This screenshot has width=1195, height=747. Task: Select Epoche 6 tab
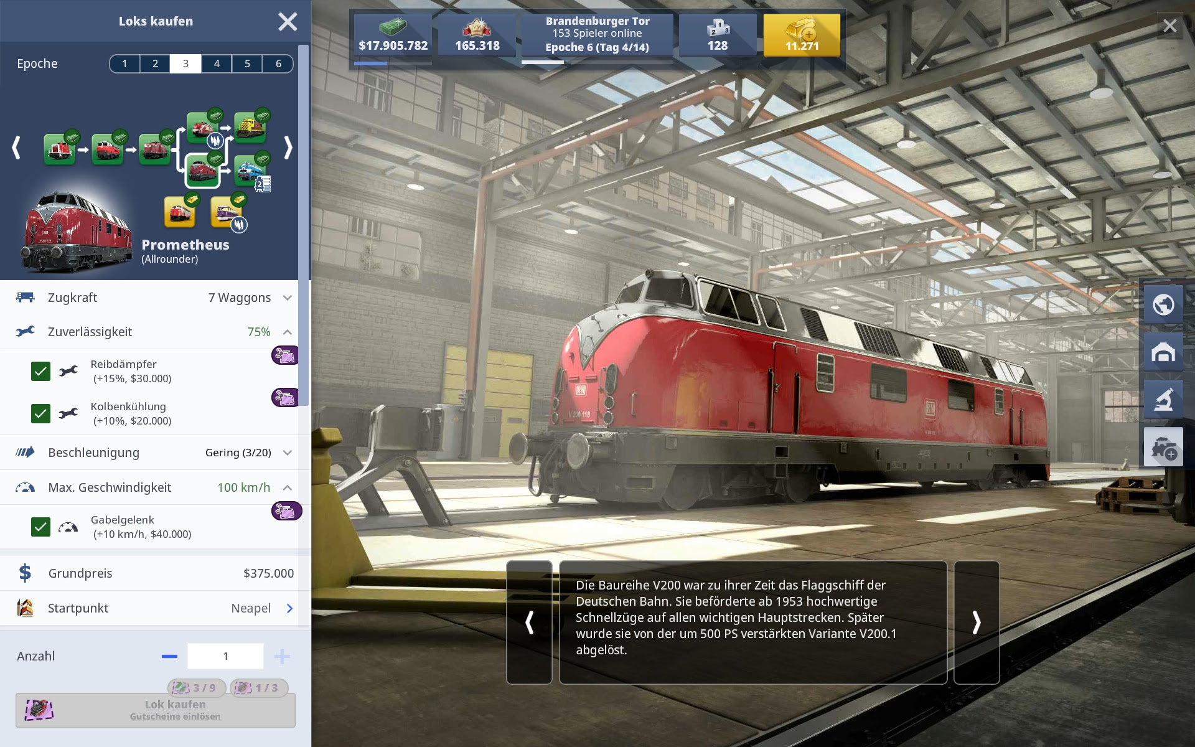click(x=278, y=63)
